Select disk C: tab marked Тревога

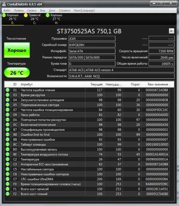pyautogui.click(x=34, y=19)
